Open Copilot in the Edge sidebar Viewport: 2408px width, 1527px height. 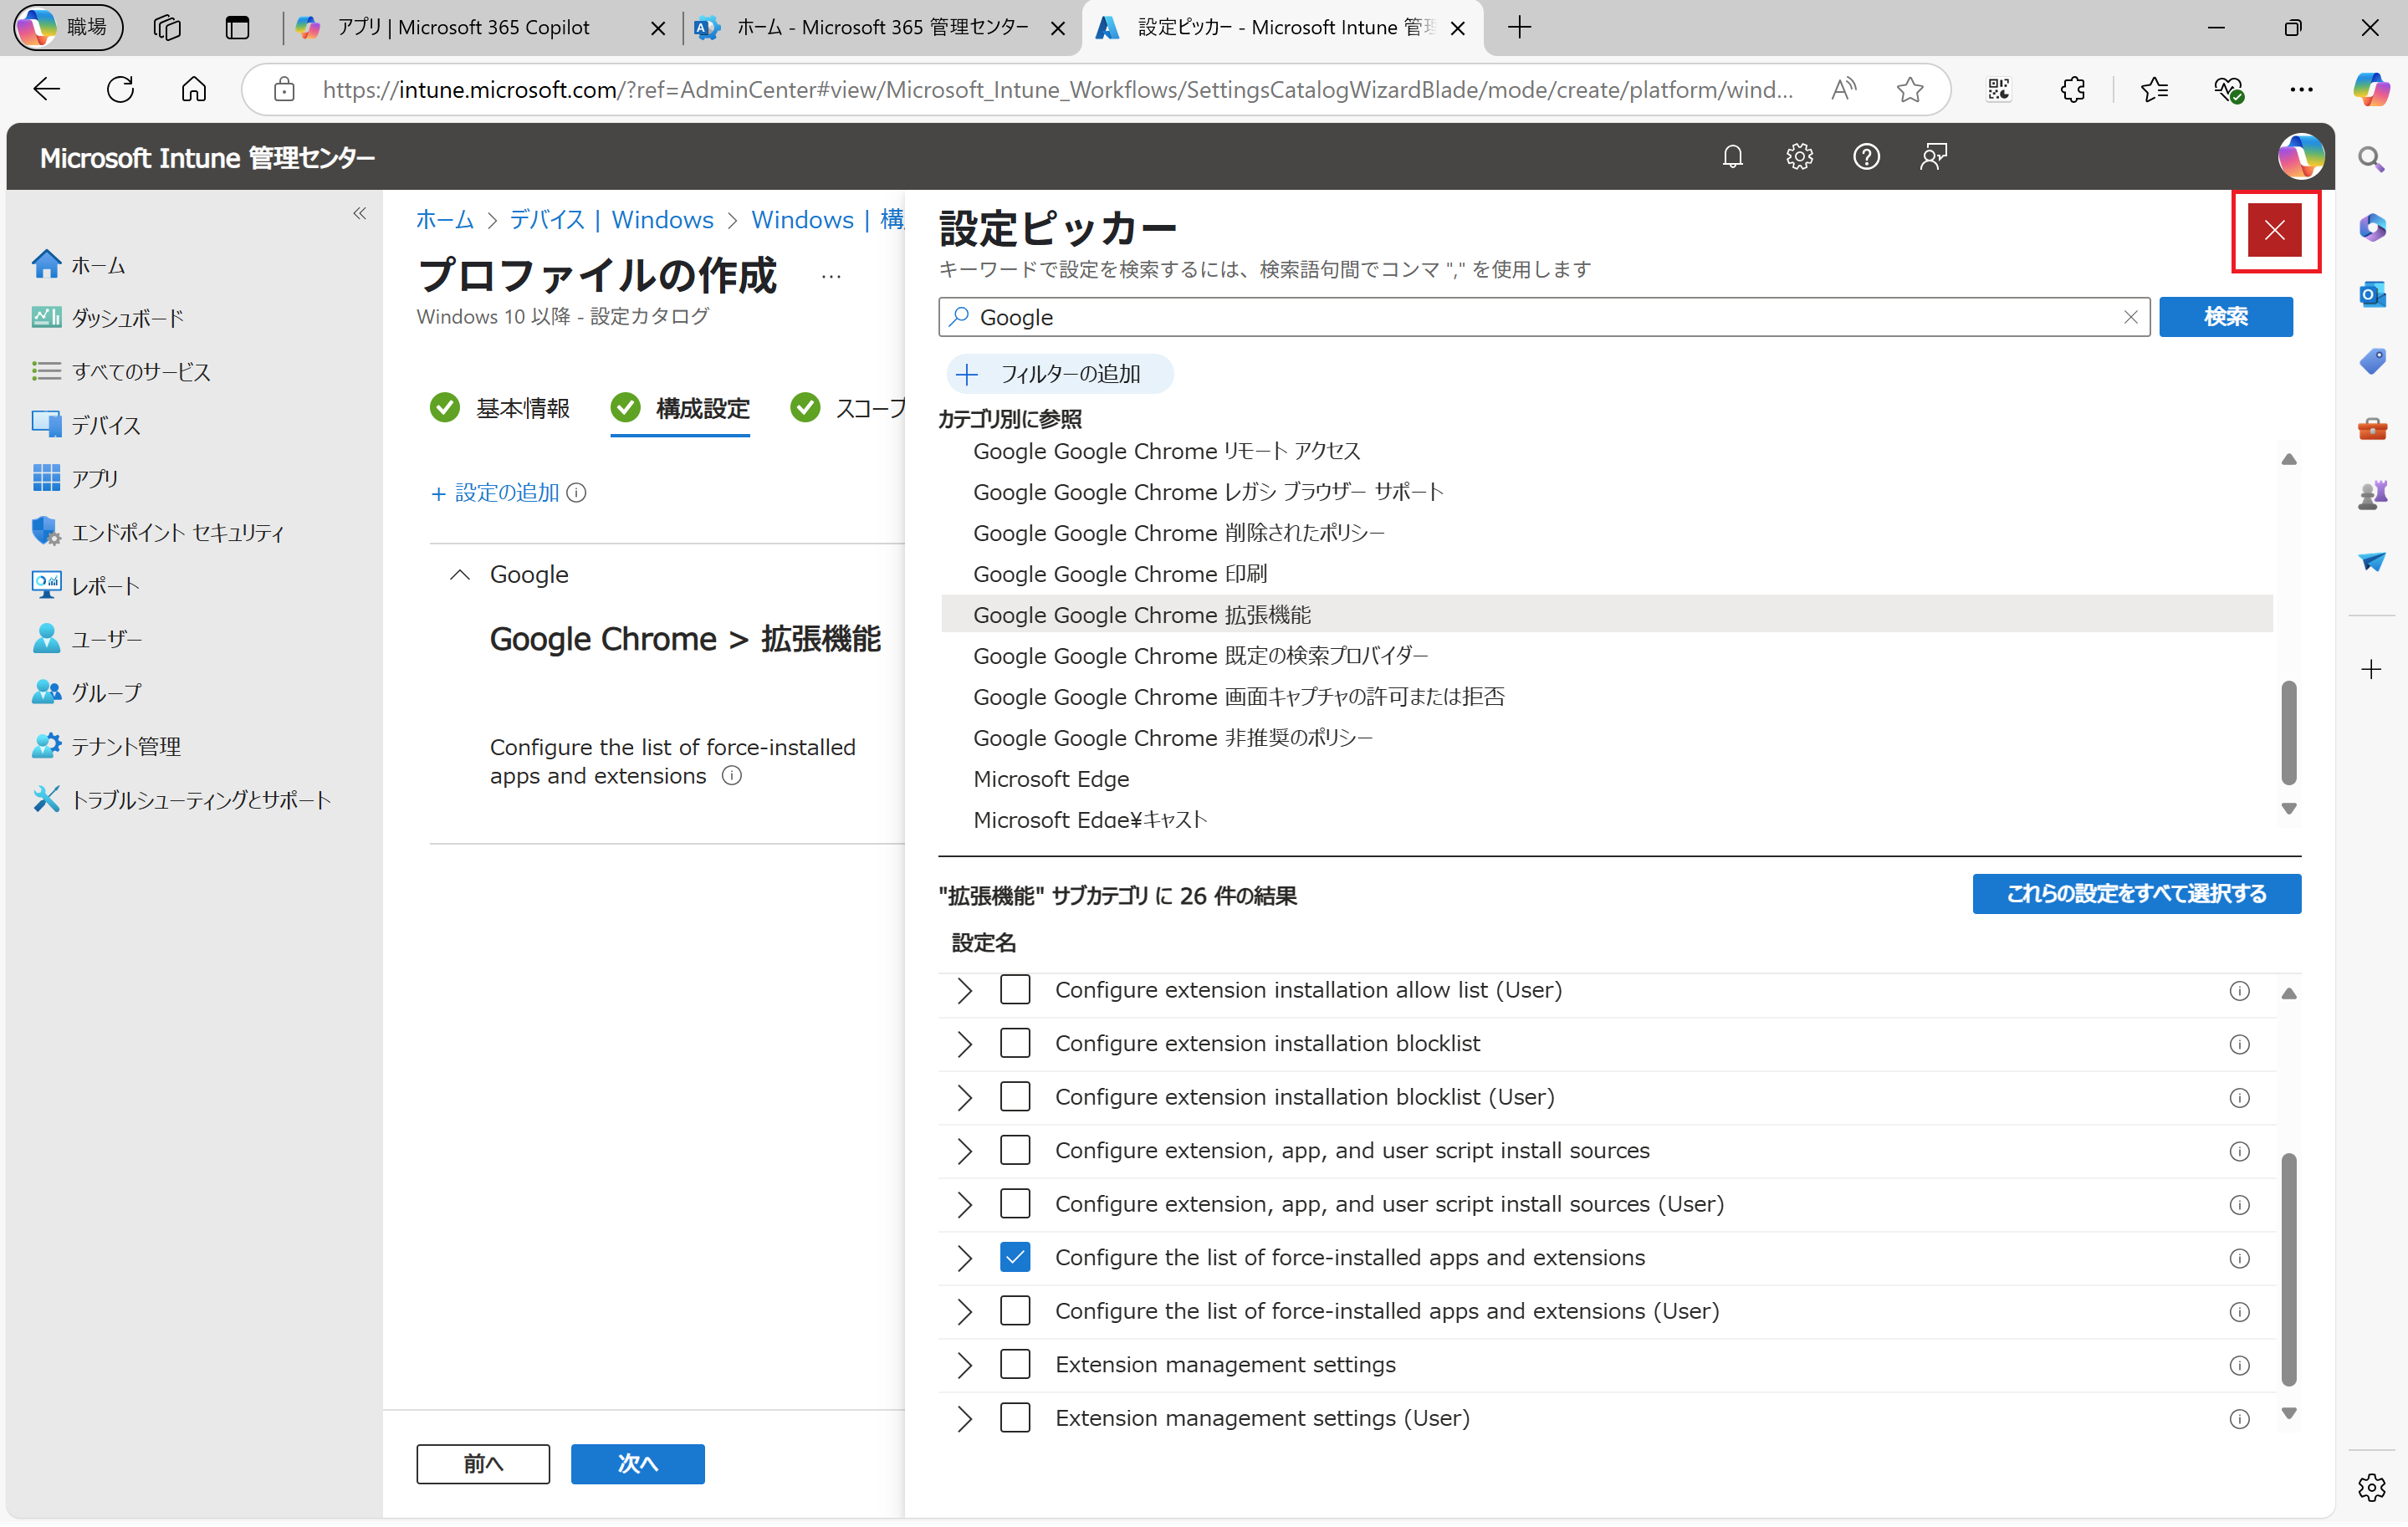[2371, 89]
